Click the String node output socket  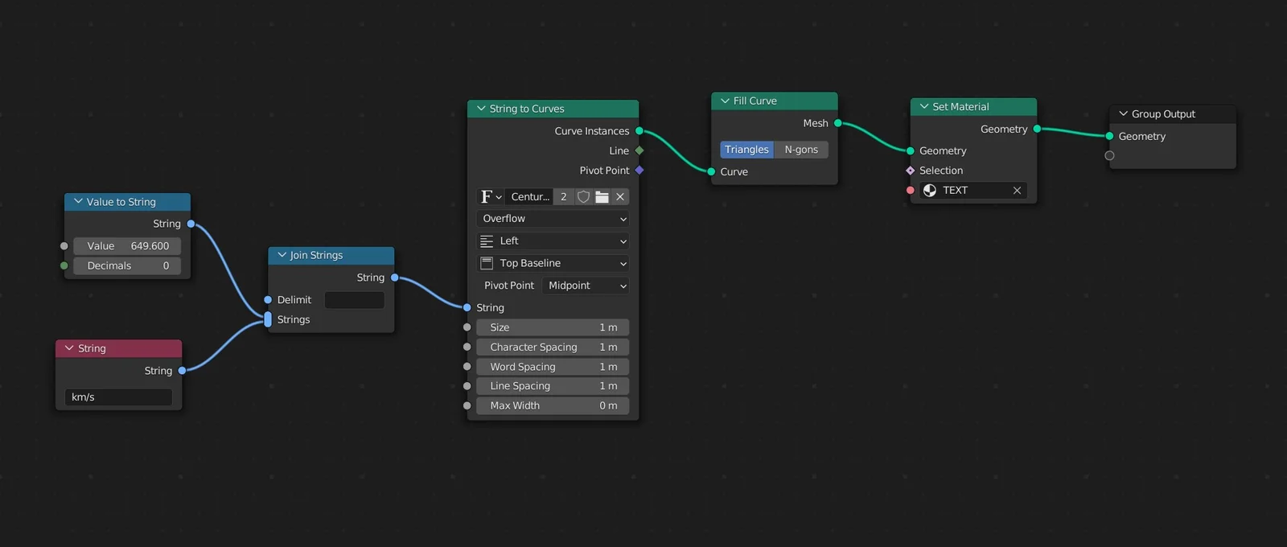click(x=183, y=371)
